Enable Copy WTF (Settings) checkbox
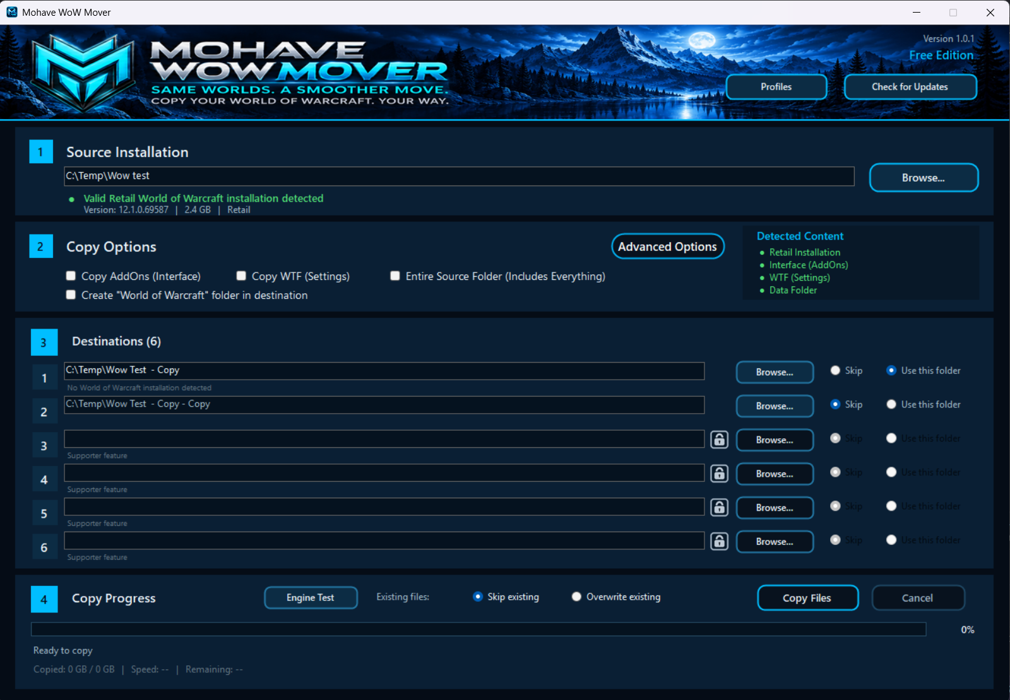1010x700 pixels. (241, 276)
